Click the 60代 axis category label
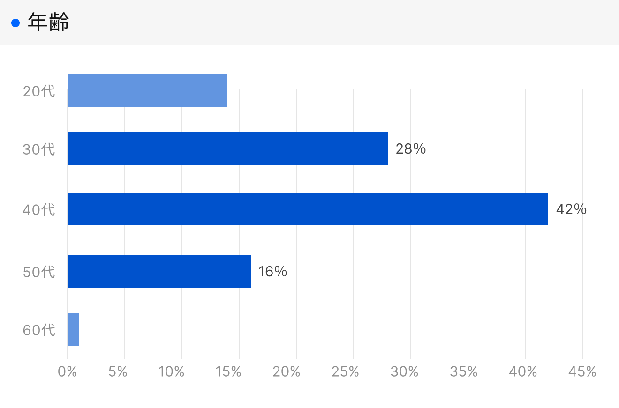 (x=39, y=330)
